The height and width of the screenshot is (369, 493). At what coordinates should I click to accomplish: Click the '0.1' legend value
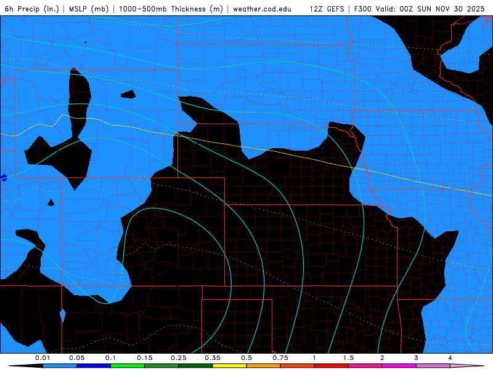[x=110, y=358]
